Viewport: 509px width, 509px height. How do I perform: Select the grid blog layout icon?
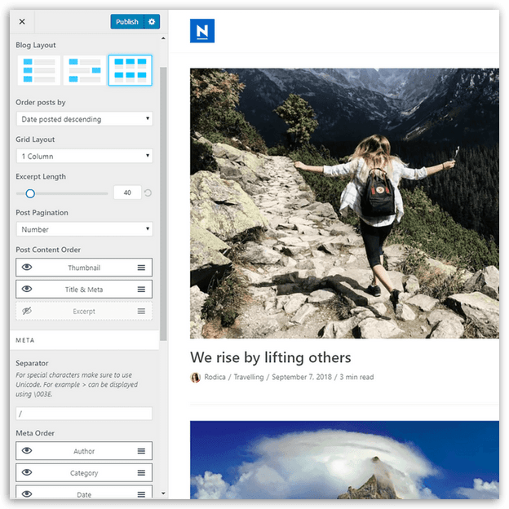[x=130, y=71]
